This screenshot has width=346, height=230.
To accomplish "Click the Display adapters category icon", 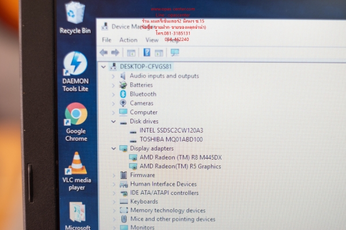I will coord(123,149).
